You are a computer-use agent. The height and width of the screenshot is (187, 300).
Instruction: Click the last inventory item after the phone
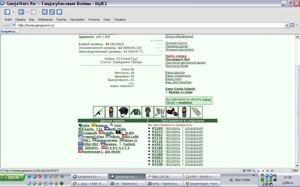196,112
